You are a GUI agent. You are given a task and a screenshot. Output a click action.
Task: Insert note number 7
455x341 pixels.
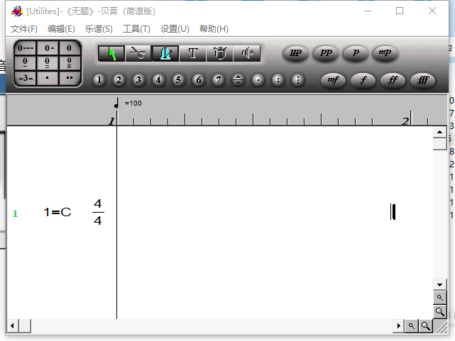218,80
